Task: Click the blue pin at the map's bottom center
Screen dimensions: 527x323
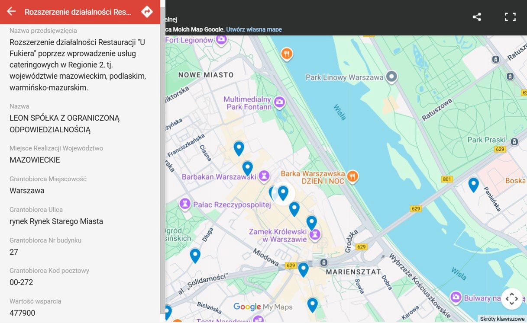Action: click(313, 305)
